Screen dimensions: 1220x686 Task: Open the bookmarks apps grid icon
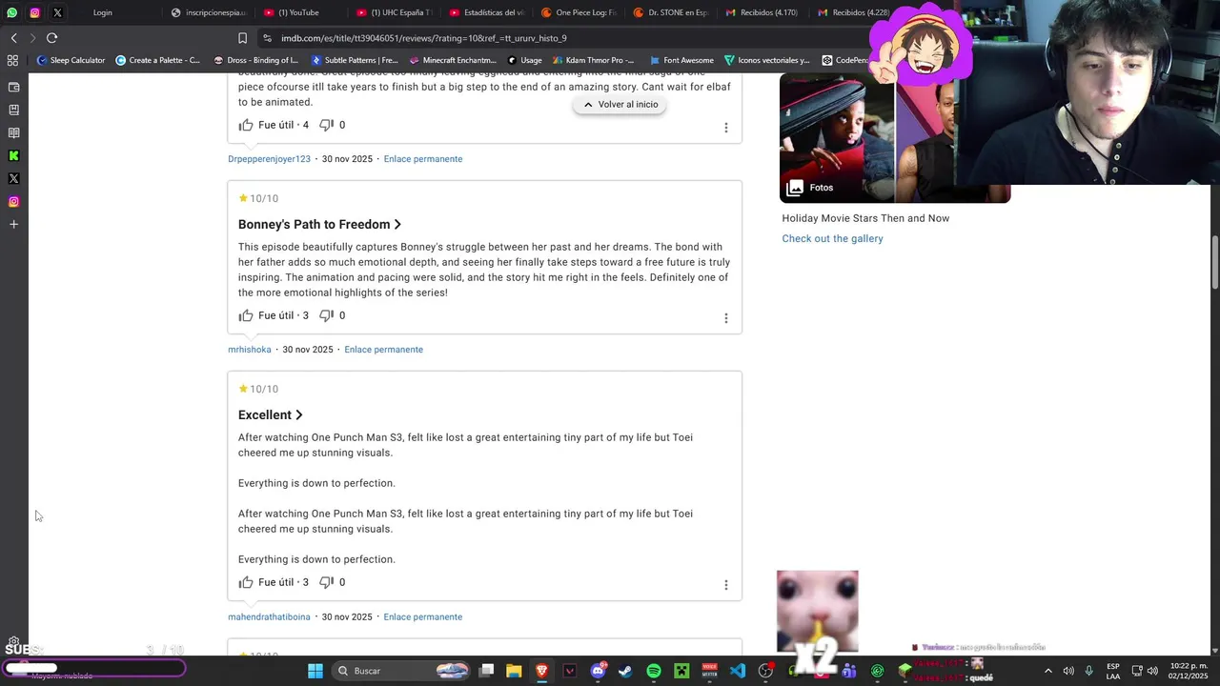(x=12, y=60)
